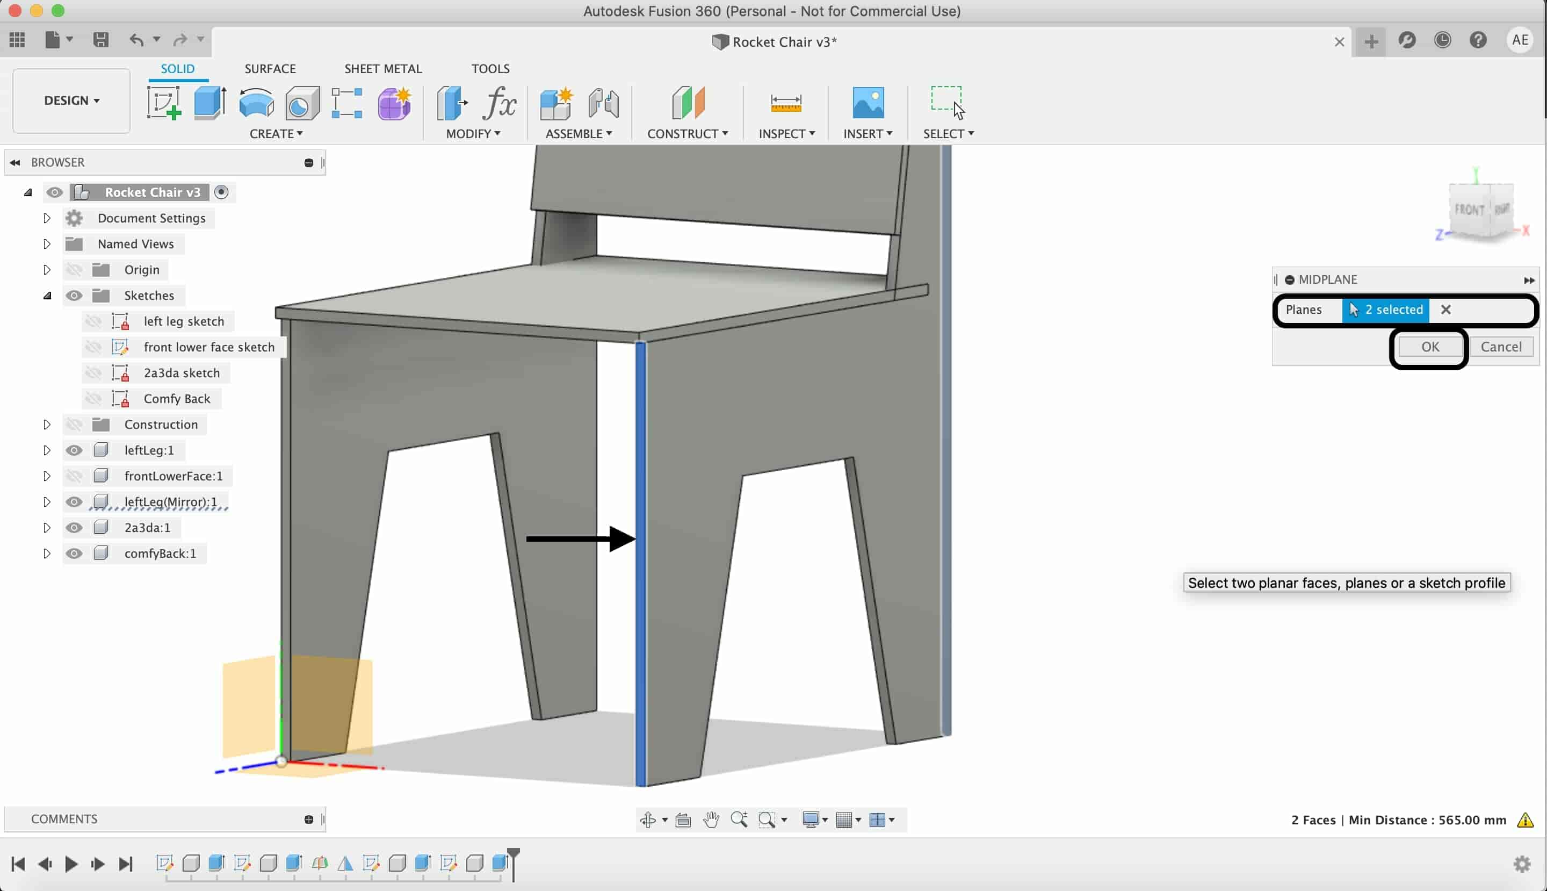
Task: Expand Named Views node
Action: click(x=47, y=243)
